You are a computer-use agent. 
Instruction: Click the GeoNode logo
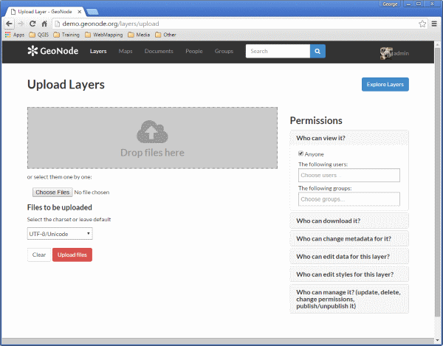[x=53, y=51]
